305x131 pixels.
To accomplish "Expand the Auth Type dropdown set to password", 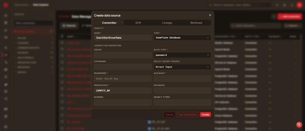I will click(182, 55).
